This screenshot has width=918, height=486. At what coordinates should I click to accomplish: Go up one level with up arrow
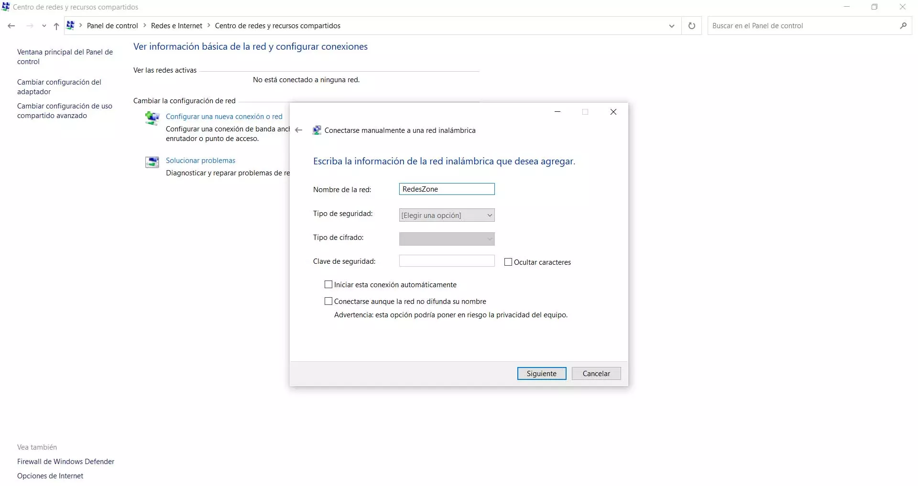pos(56,26)
